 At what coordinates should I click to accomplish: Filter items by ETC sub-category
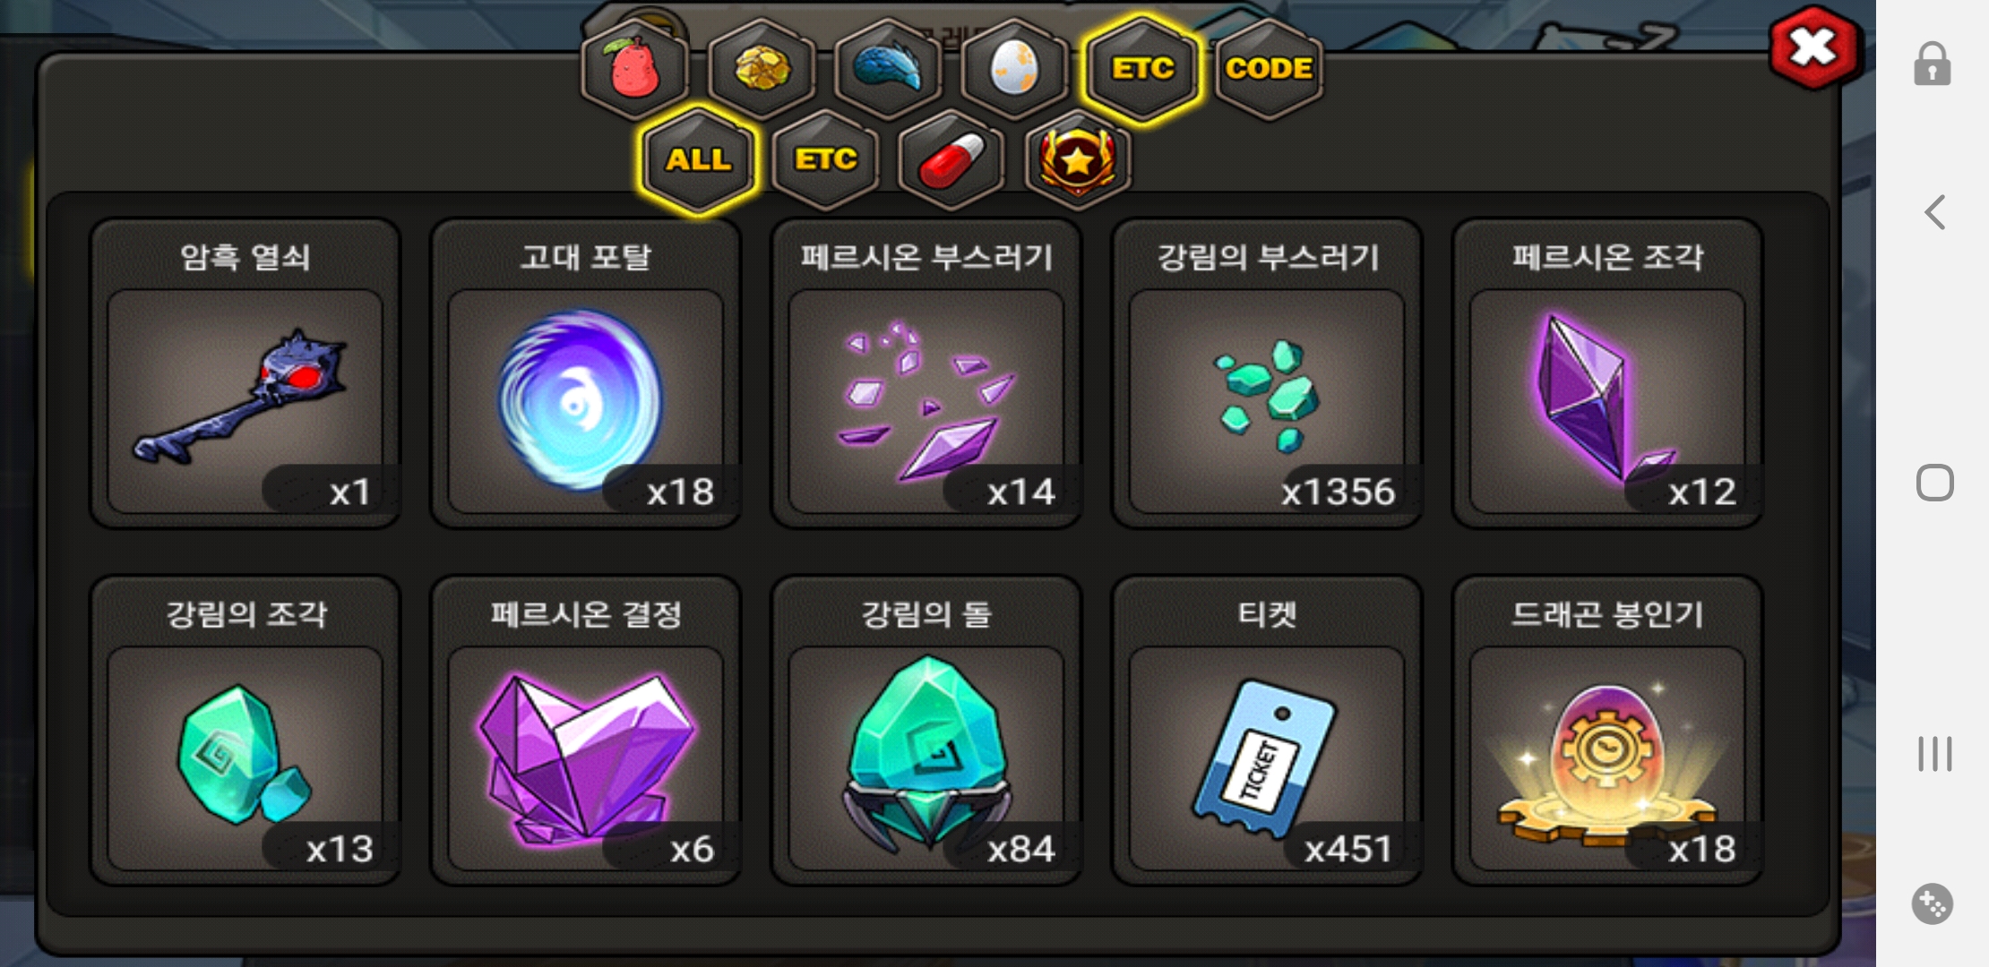825,160
